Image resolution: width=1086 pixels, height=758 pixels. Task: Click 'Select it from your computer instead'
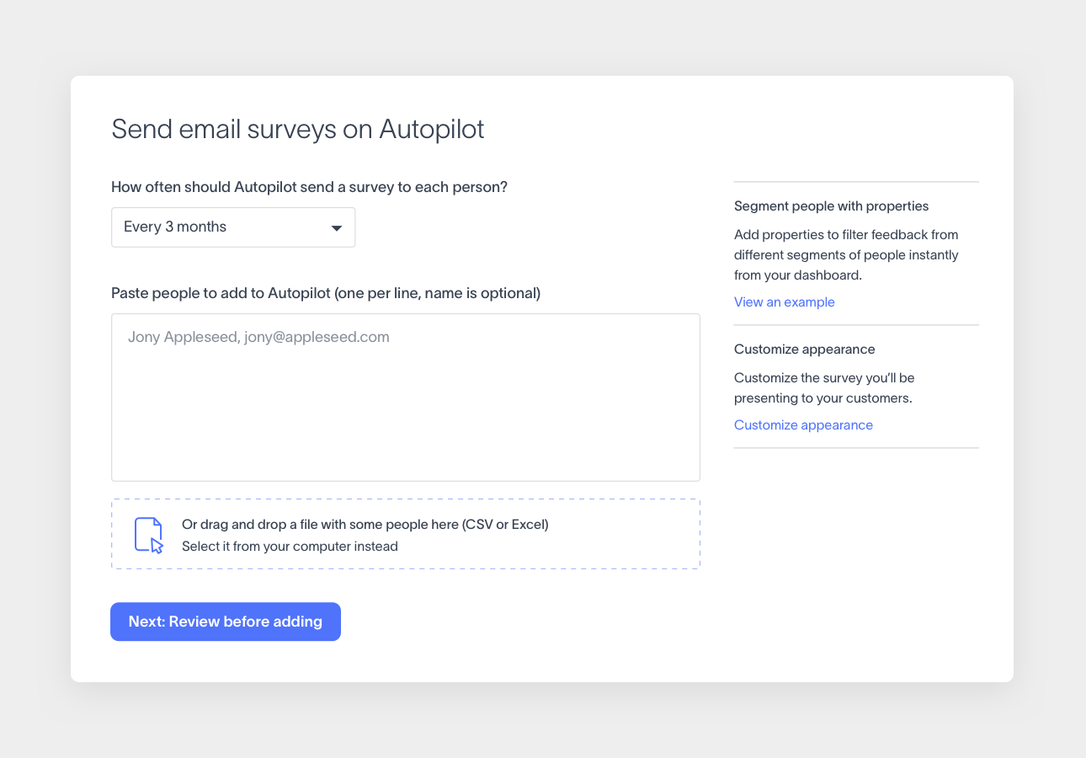tap(290, 547)
